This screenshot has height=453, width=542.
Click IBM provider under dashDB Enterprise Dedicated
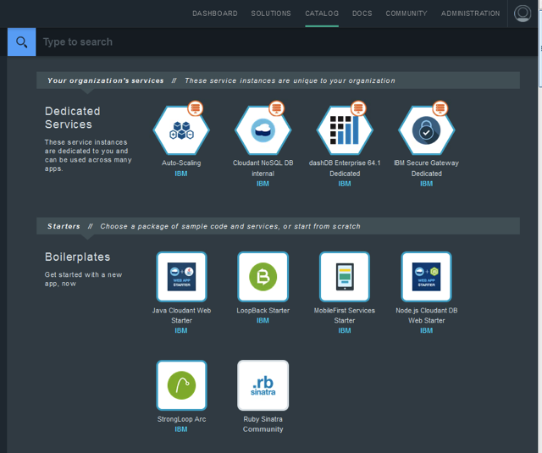click(345, 184)
